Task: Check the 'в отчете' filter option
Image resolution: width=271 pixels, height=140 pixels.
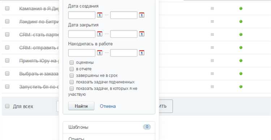Action: tap(72, 69)
